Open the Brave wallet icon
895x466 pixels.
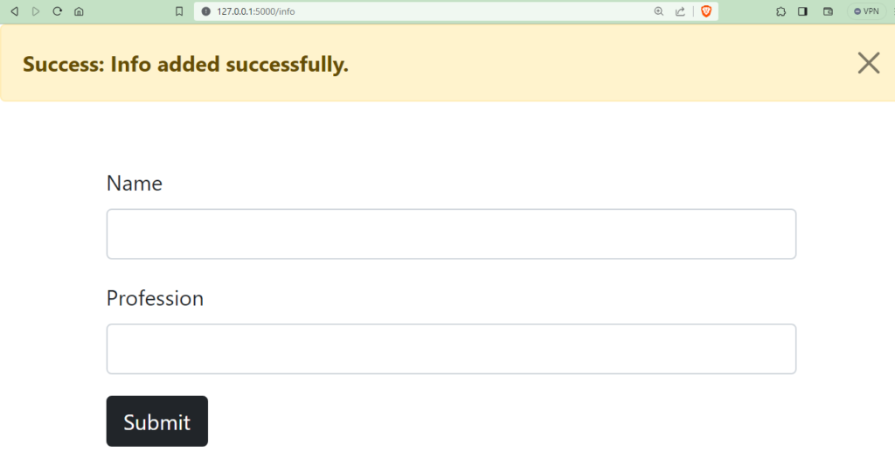click(828, 11)
